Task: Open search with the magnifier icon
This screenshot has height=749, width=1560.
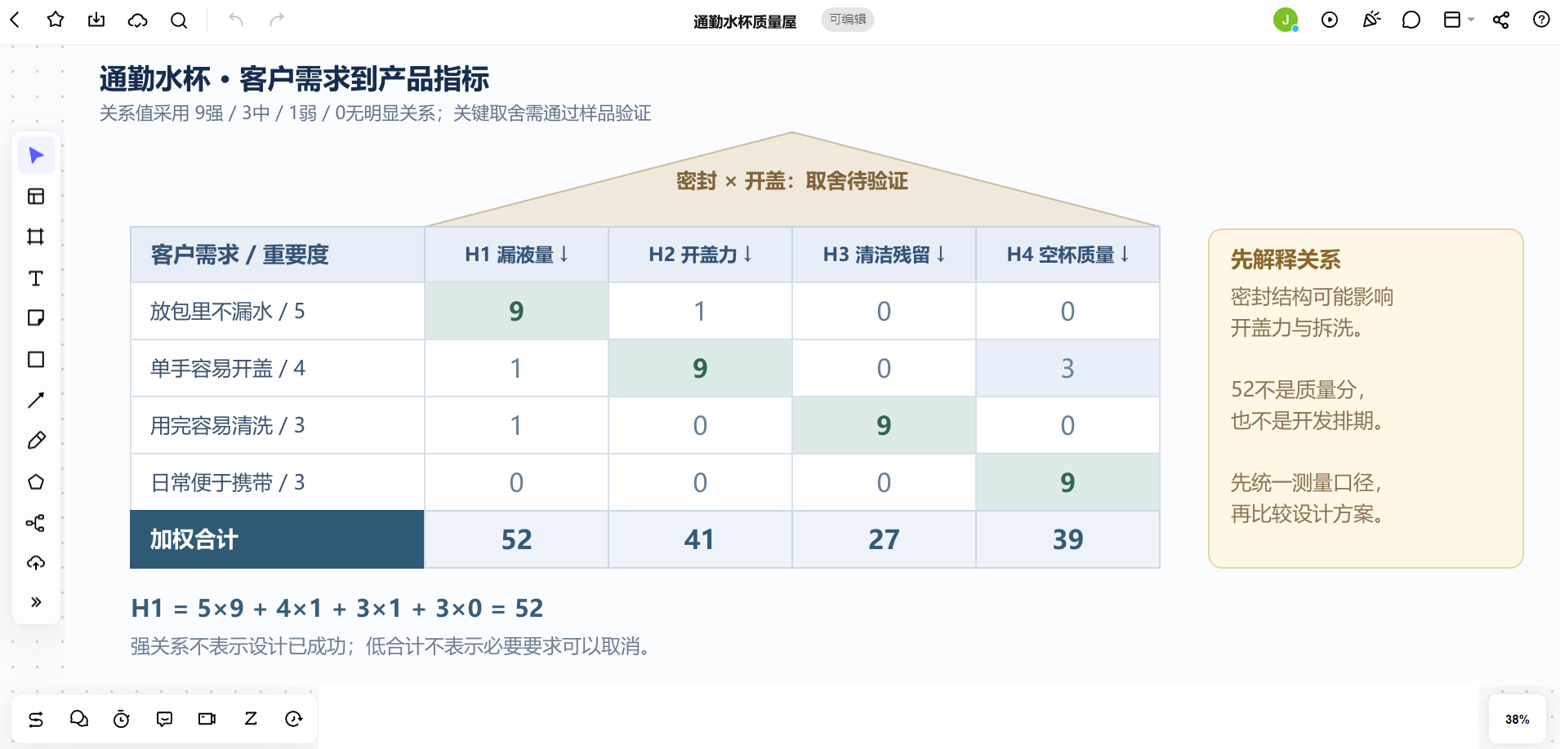Action: coord(179,20)
